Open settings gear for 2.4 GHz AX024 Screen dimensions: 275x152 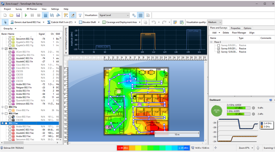pyautogui.click(x=253, y=108)
